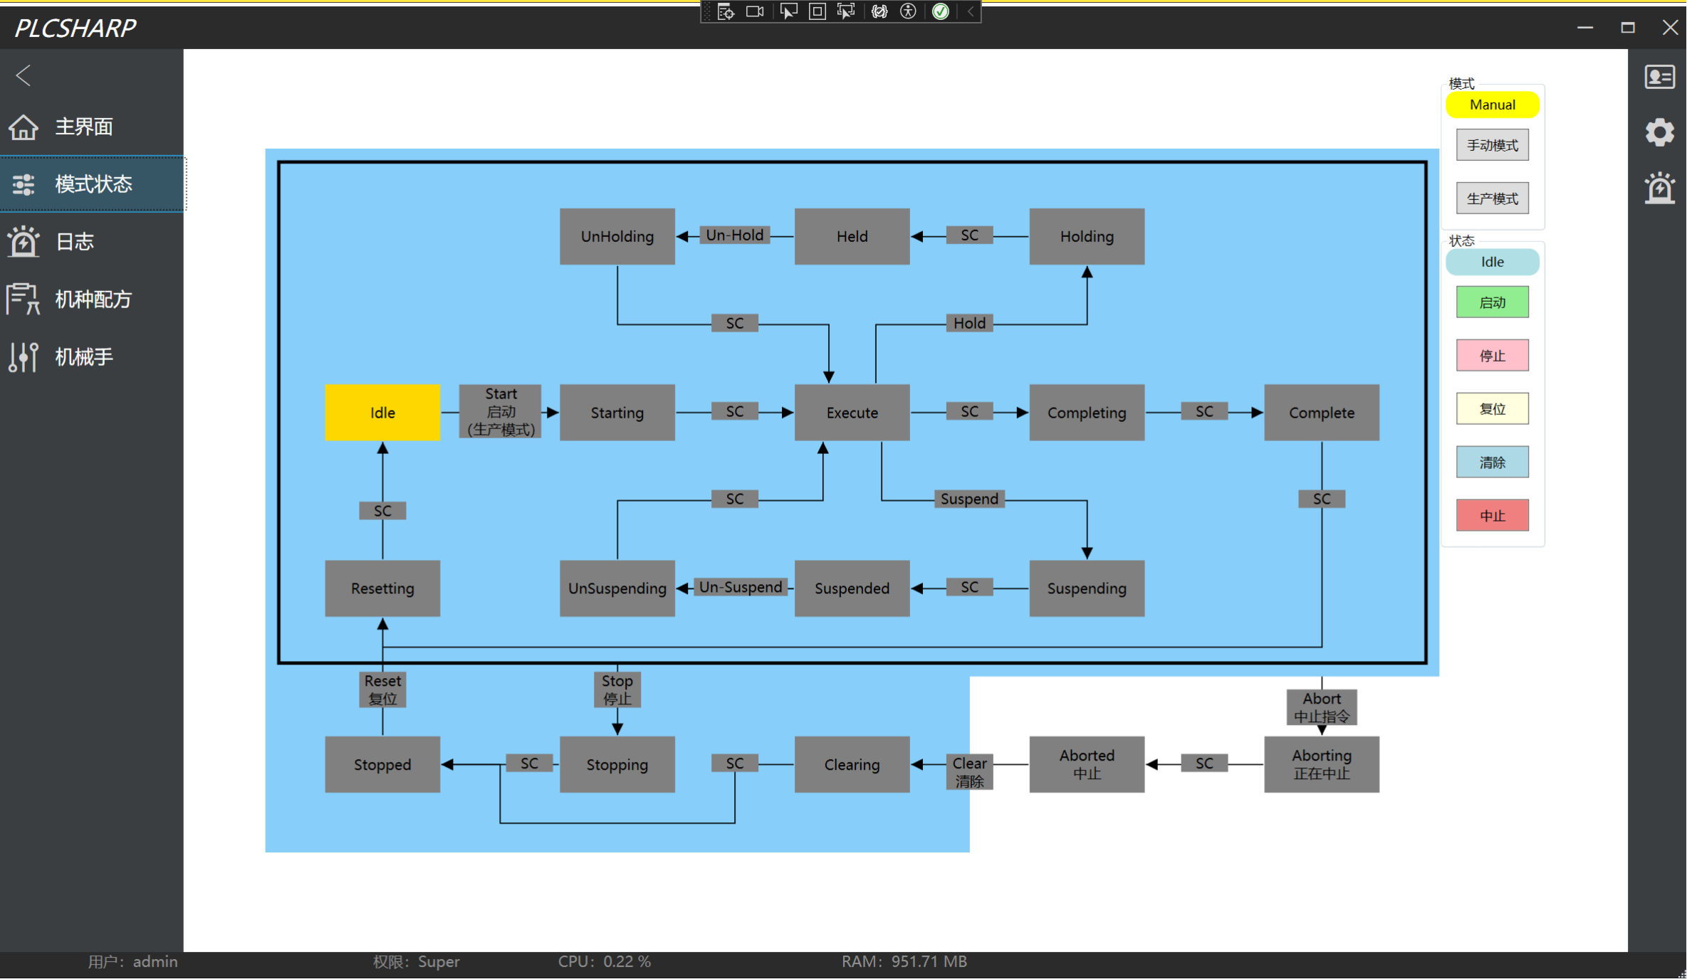Collapse the debug toolbar chevron

click(971, 11)
